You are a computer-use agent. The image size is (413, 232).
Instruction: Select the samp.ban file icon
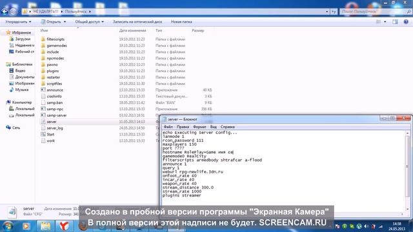(43, 102)
